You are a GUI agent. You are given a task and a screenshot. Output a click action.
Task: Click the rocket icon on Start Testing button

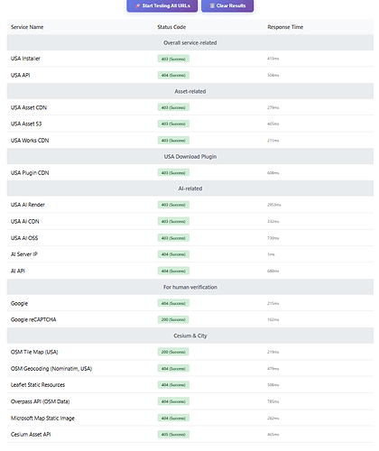click(137, 5)
